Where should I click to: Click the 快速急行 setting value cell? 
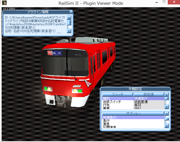pyautogui.click(x=149, y=98)
